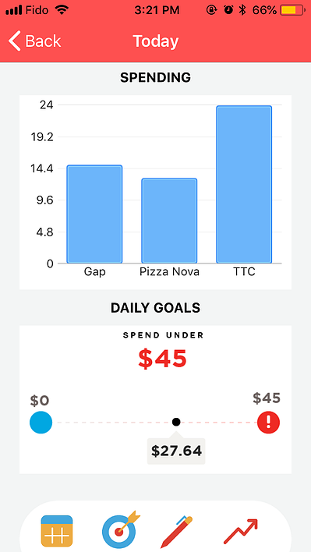Tap the black progress dot on slider
The width and height of the screenshot is (311, 552).
click(x=176, y=422)
